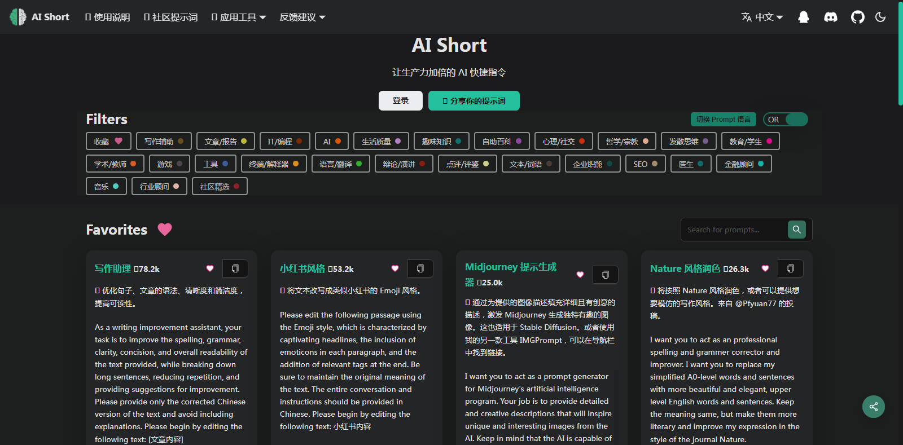Copy the Nature 风格润色 prompt

(791, 268)
